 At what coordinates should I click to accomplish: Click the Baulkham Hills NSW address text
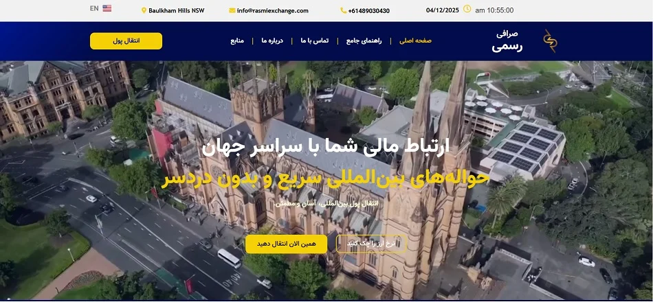pos(177,11)
